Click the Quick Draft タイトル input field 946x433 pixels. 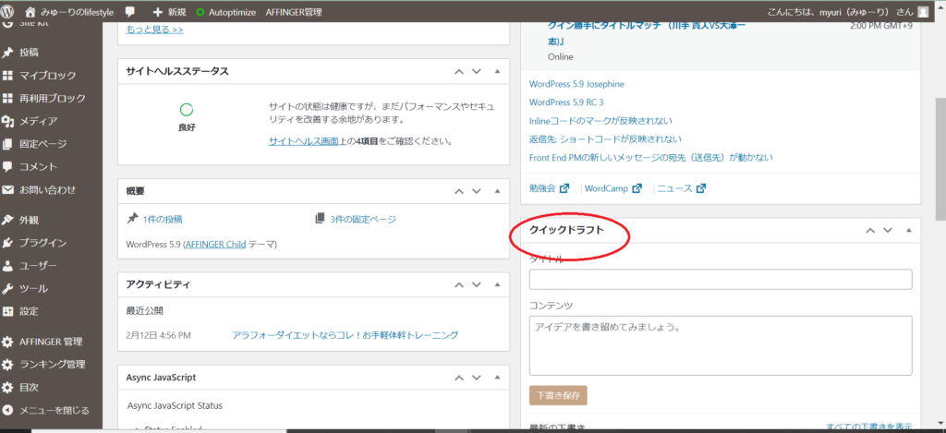(x=721, y=280)
